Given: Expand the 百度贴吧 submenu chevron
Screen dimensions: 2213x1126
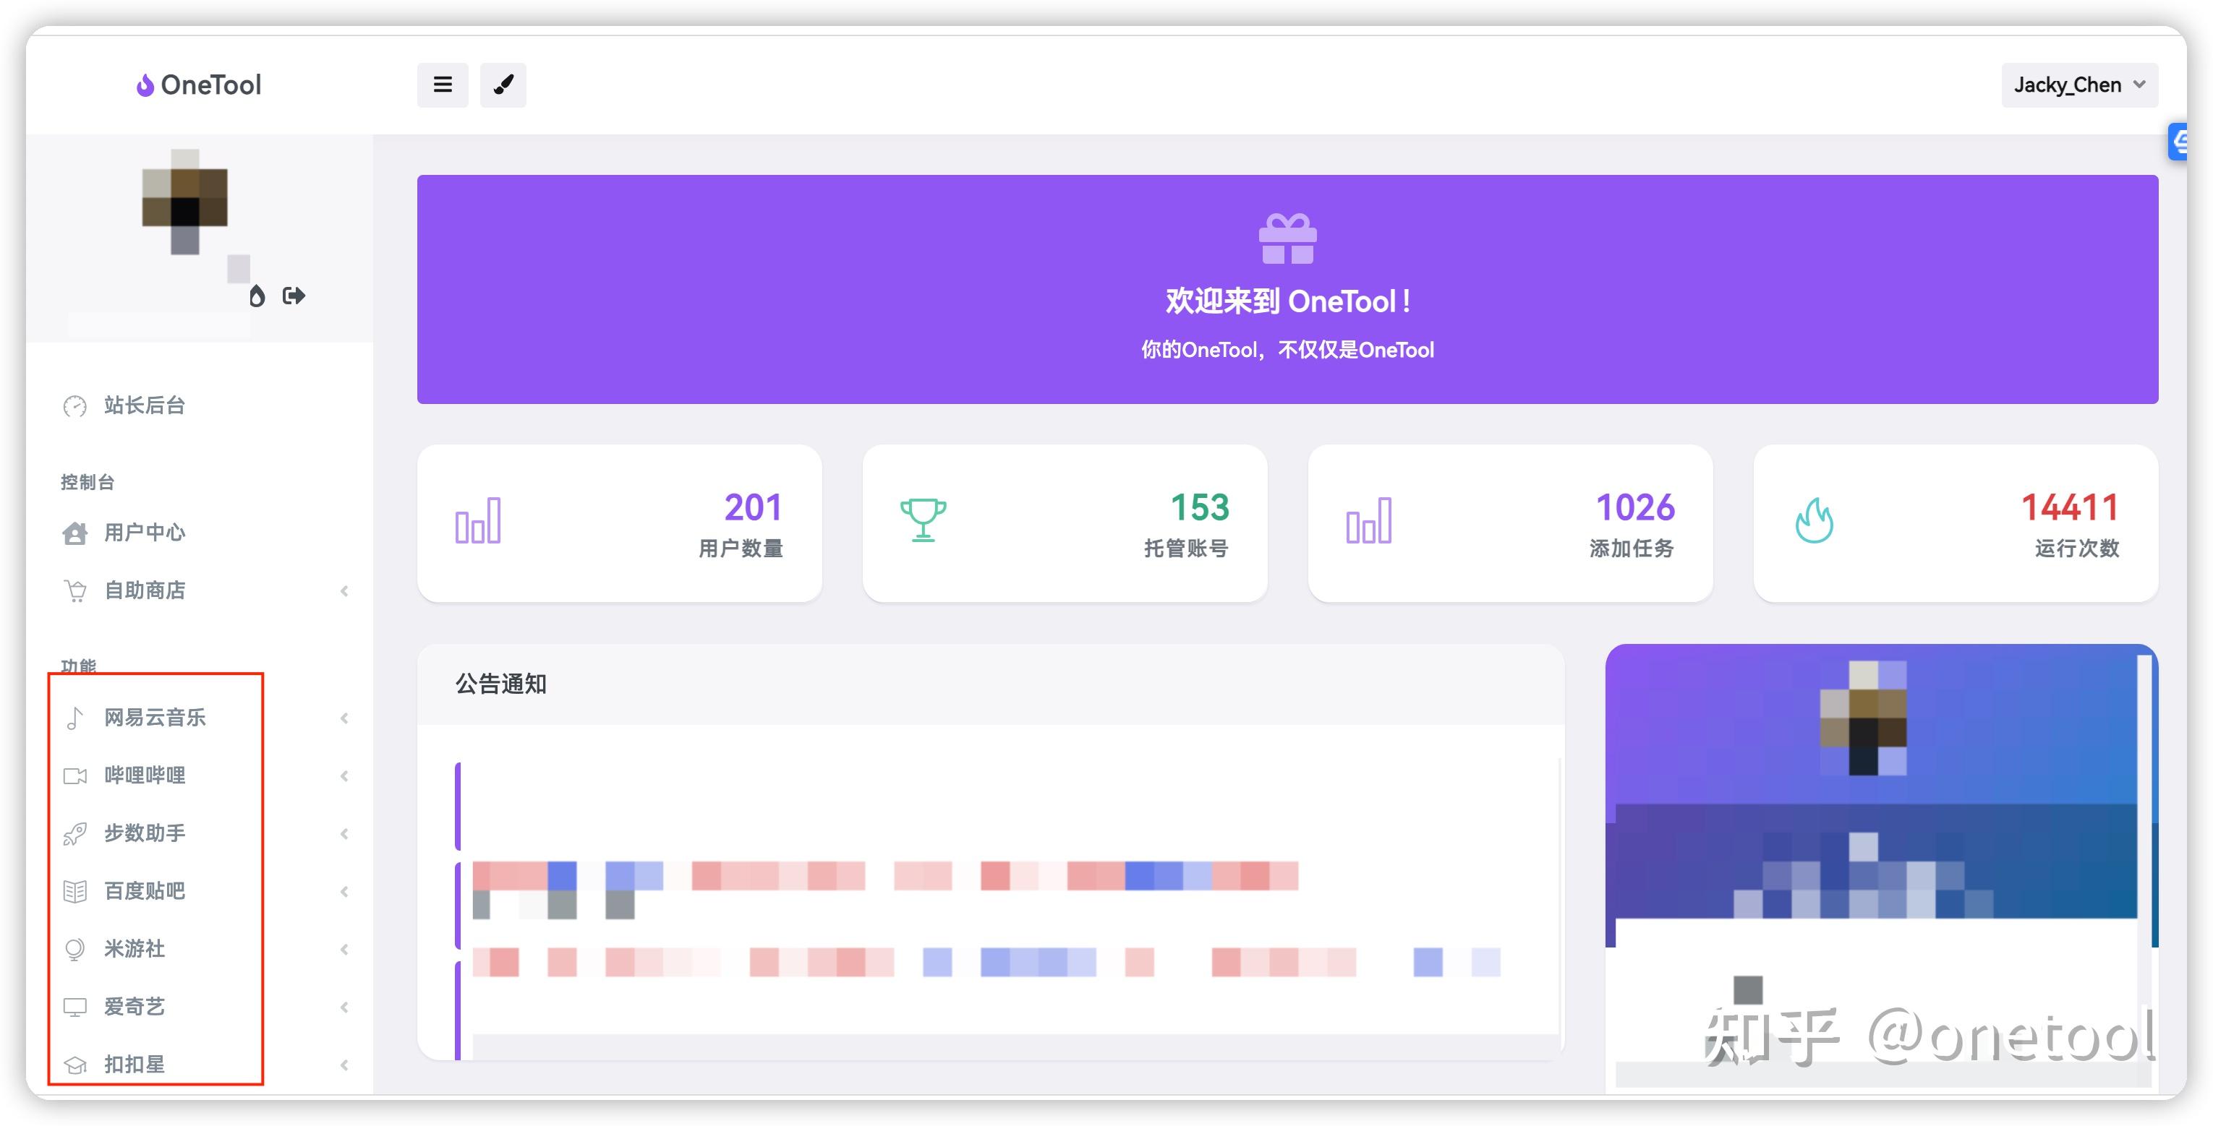Looking at the screenshot, I should [344, 891].
